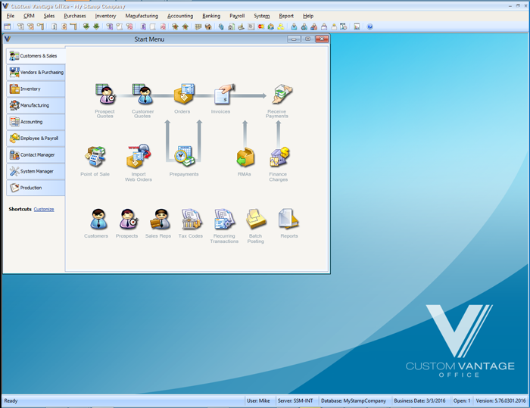Open the Reports icon in Start Menu

tap(288, 219)
